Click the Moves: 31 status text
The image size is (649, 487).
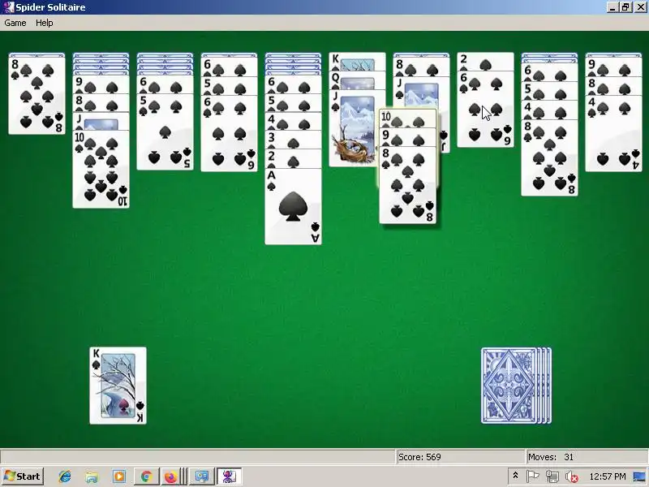(x=551, y=457)
